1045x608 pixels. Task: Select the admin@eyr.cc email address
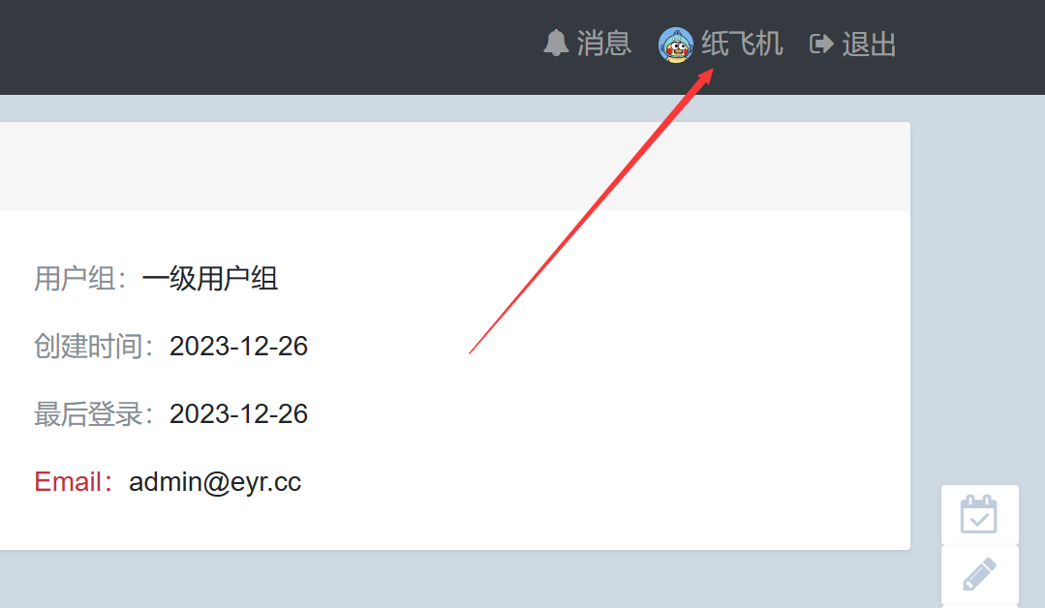[215, 481]
